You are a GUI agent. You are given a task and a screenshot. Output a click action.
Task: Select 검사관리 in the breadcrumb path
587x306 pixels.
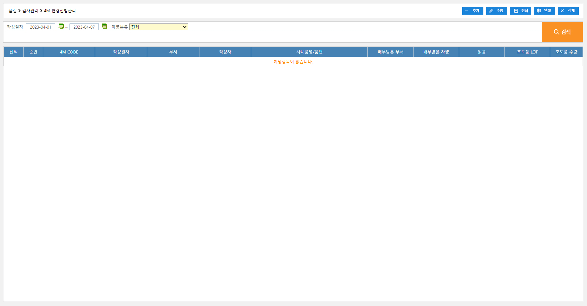pyautogui.click(x=30, y=11)
